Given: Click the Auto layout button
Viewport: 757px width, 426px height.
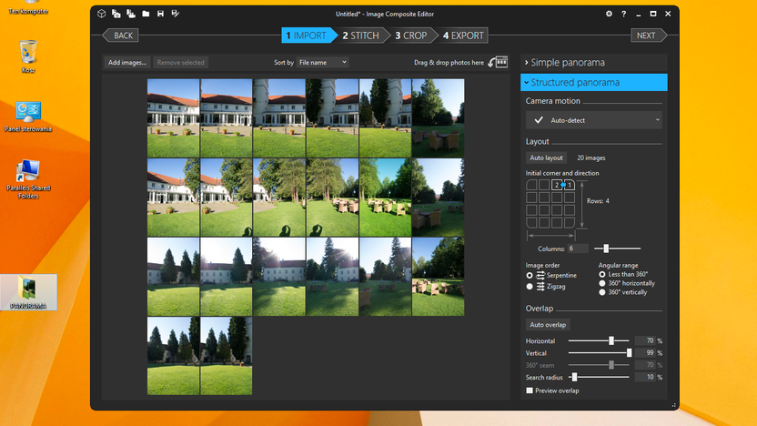Looking at the screenshot, I should pyautogui.click(x=546, y=158).
